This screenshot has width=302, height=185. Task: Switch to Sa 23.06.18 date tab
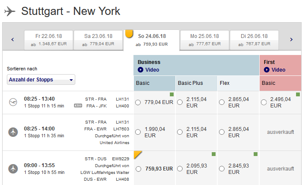point(98,40)
